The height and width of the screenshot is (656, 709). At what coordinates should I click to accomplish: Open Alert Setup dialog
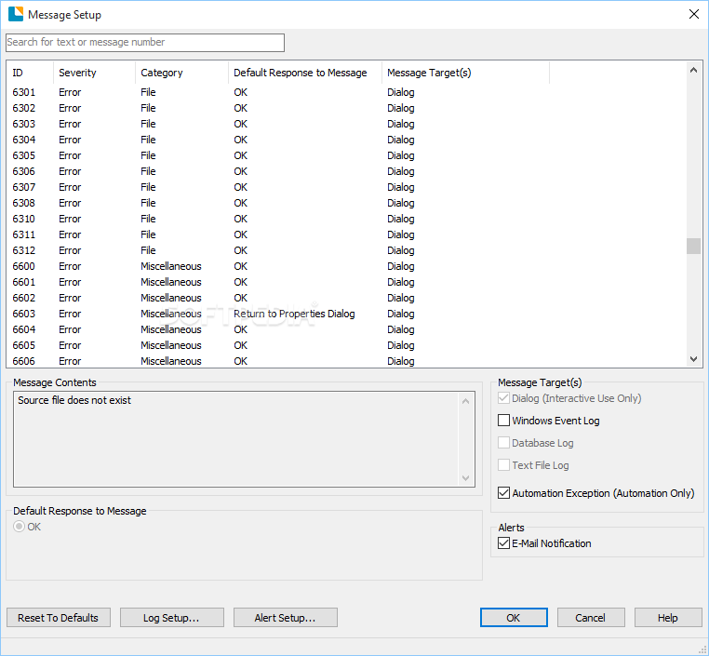coord(286,618)
